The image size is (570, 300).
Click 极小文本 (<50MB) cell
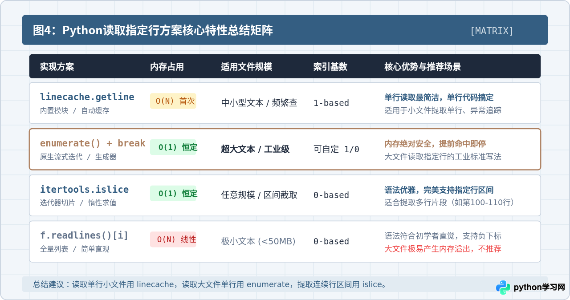click(x=258, y=241)
